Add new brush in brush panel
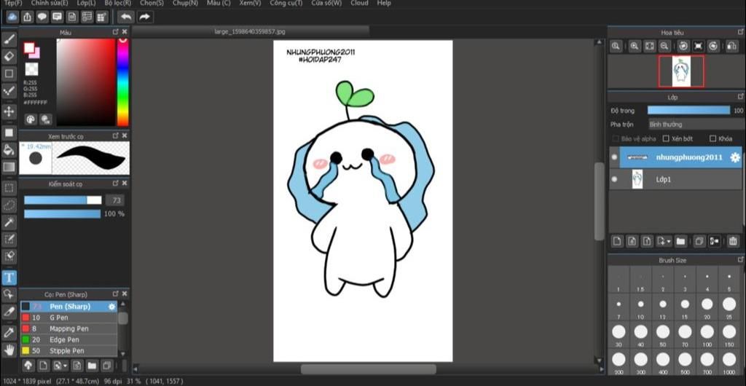The width and height of the screenshot is (746, 386). 43,366
